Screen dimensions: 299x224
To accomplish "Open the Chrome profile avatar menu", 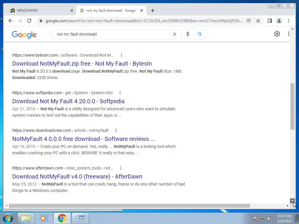I will [x=279, y=21].
